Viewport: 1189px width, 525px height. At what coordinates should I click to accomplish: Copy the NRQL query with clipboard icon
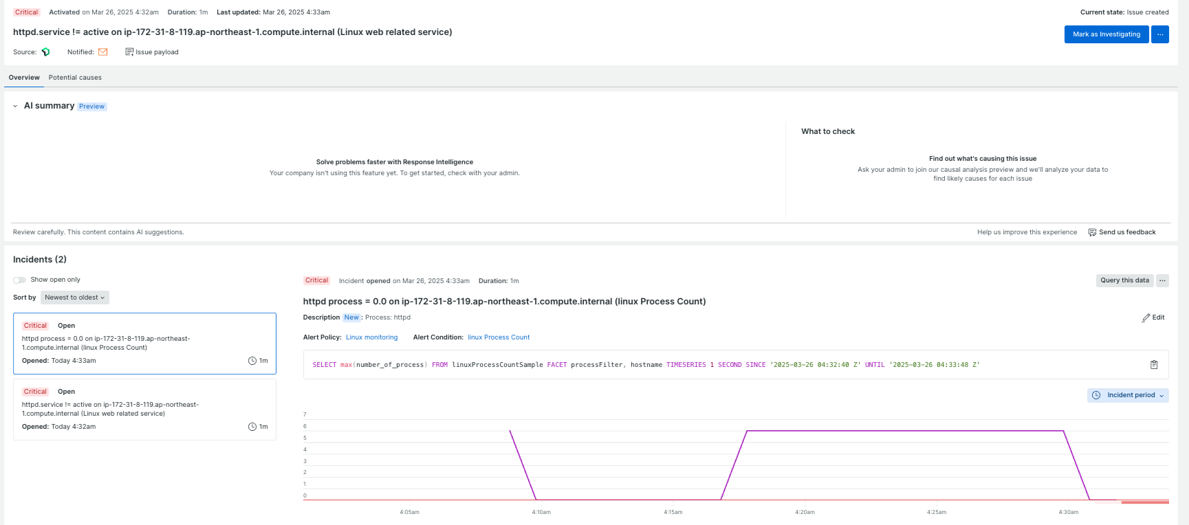1154,365
